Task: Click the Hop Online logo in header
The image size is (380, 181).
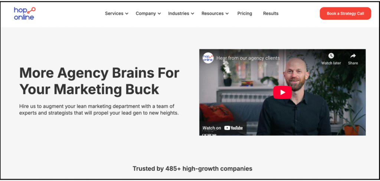Action: coord(24,13)
